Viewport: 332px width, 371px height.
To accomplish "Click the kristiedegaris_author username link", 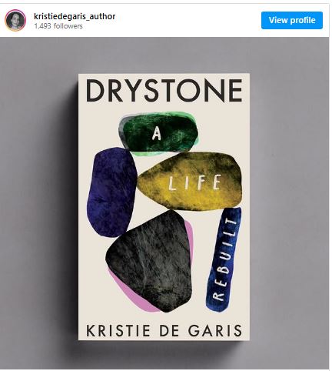I will tap(75, 16).
